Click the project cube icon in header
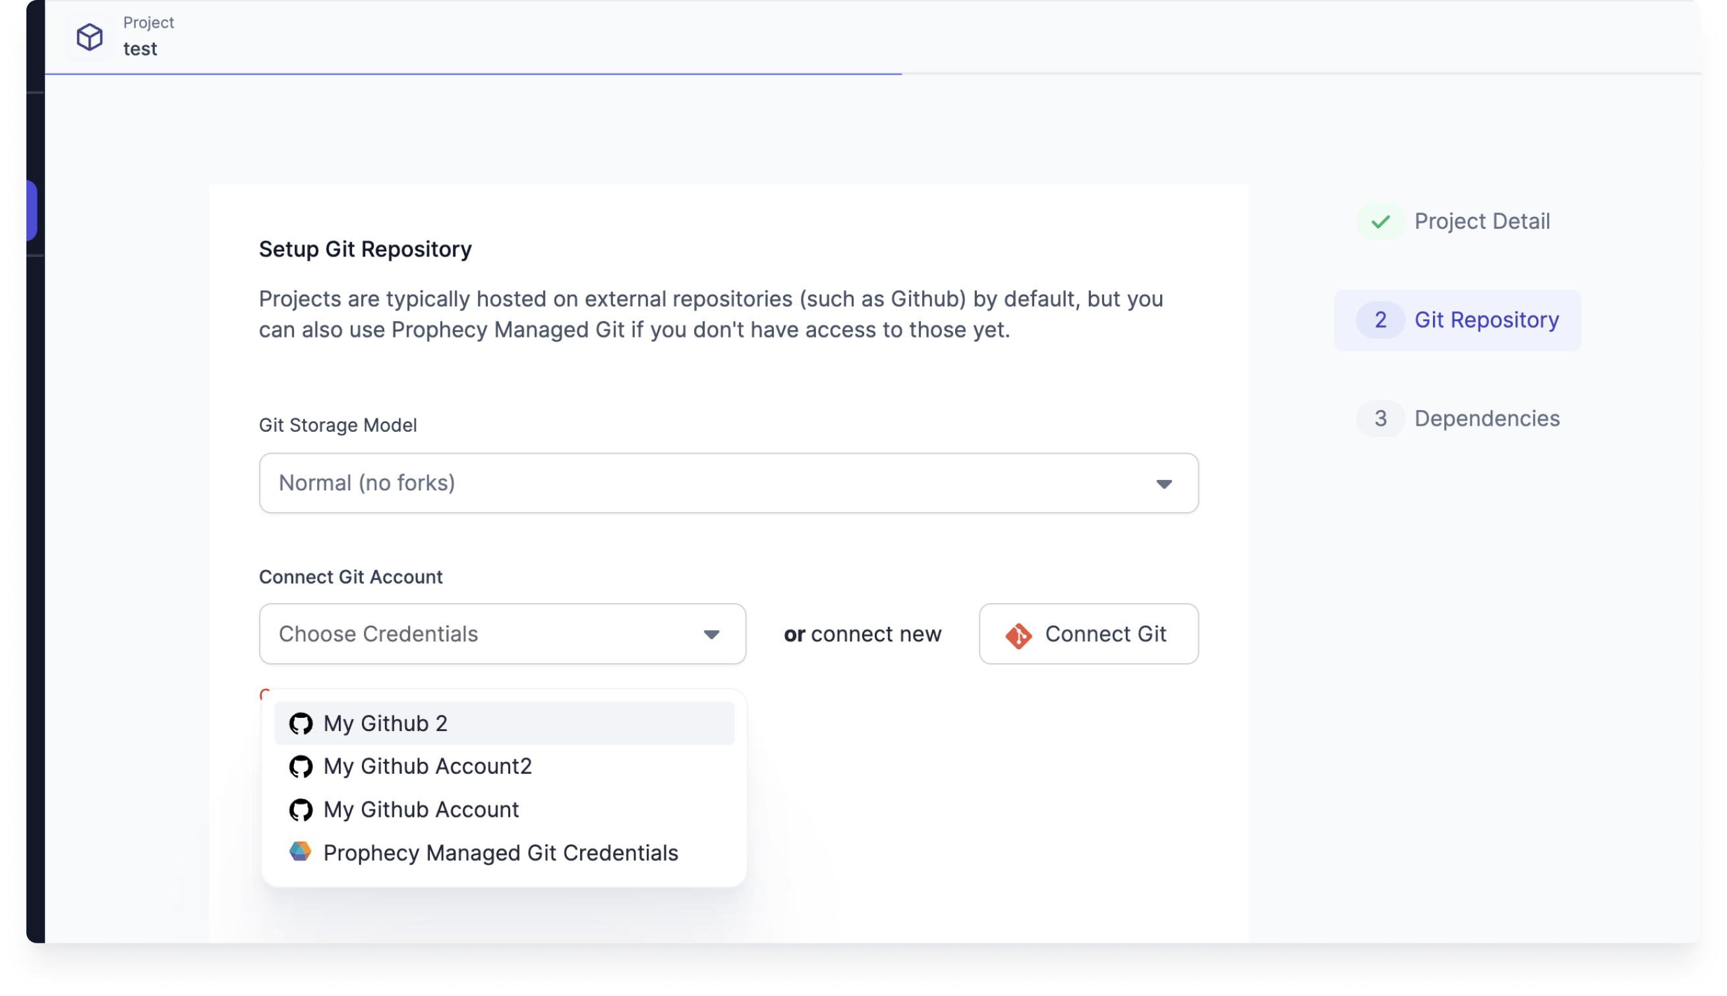 (x=90, y=36)
